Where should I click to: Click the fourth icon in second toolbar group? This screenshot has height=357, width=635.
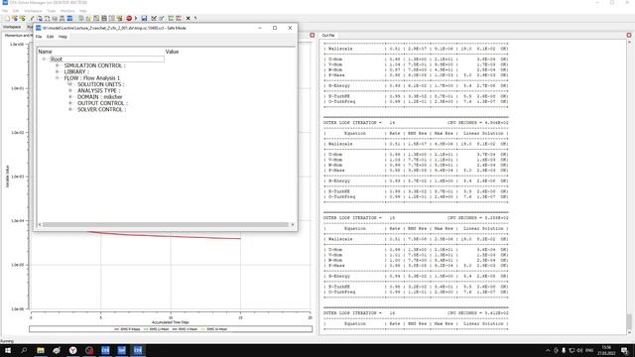pos(104,18)
